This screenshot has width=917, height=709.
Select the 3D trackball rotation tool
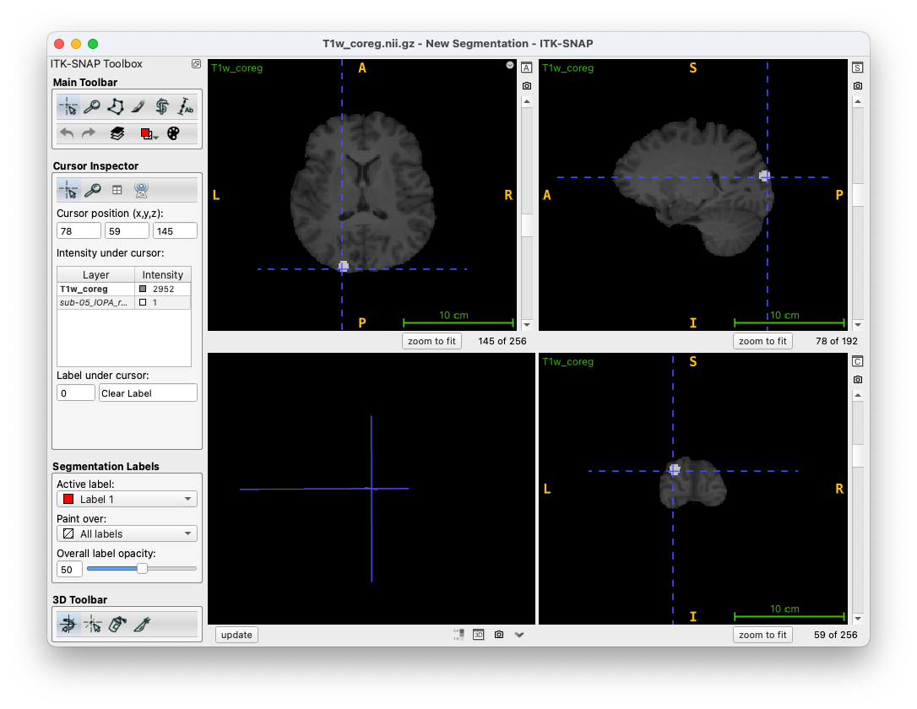tap(68, 624)
